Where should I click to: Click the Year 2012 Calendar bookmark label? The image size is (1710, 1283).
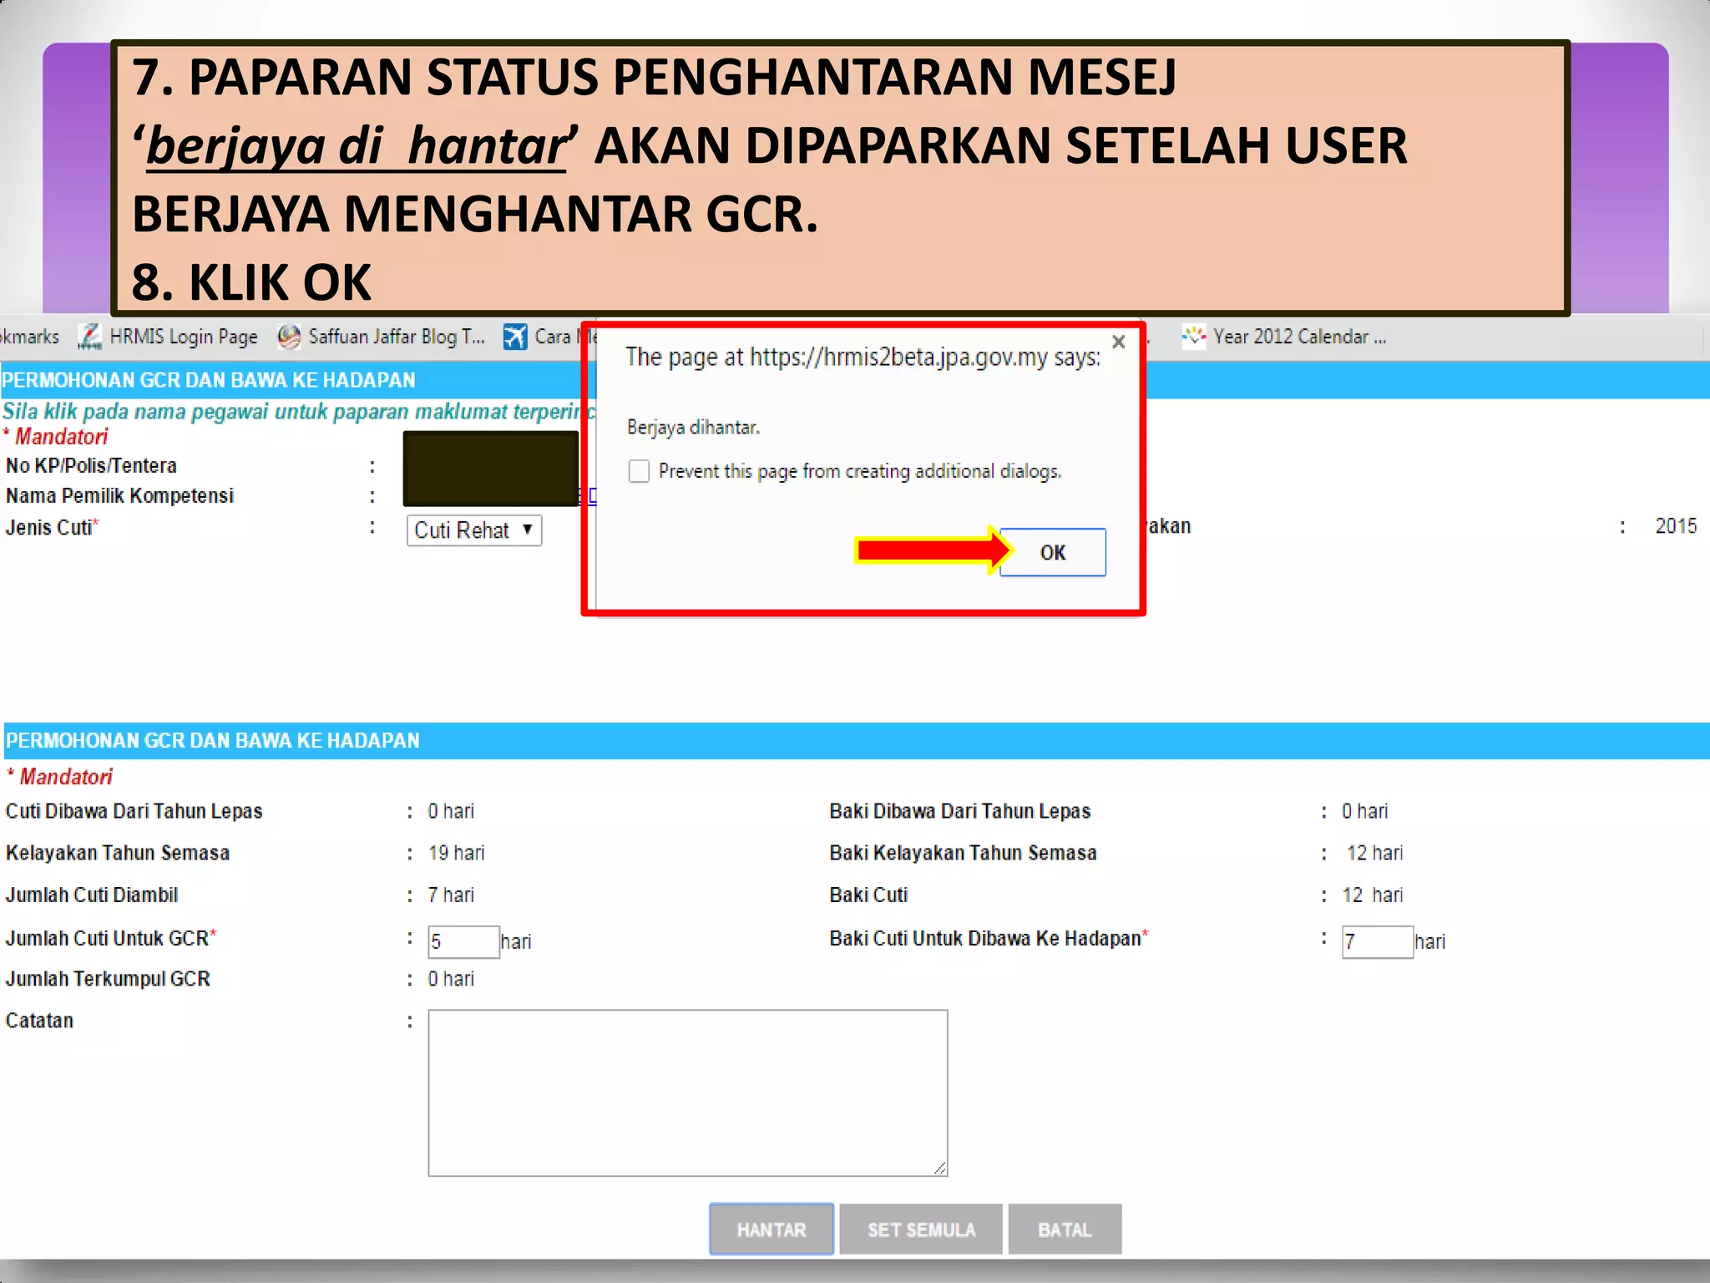1299,337
